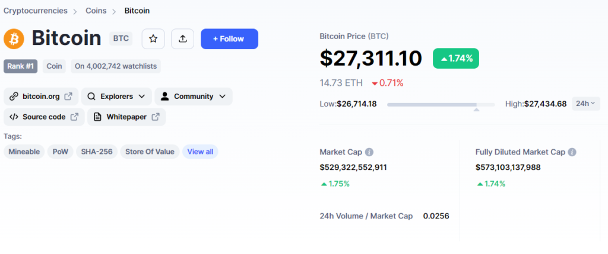Go to Coins breadcrumb link
Screen dimensions: 608x254
coord(96,11)
